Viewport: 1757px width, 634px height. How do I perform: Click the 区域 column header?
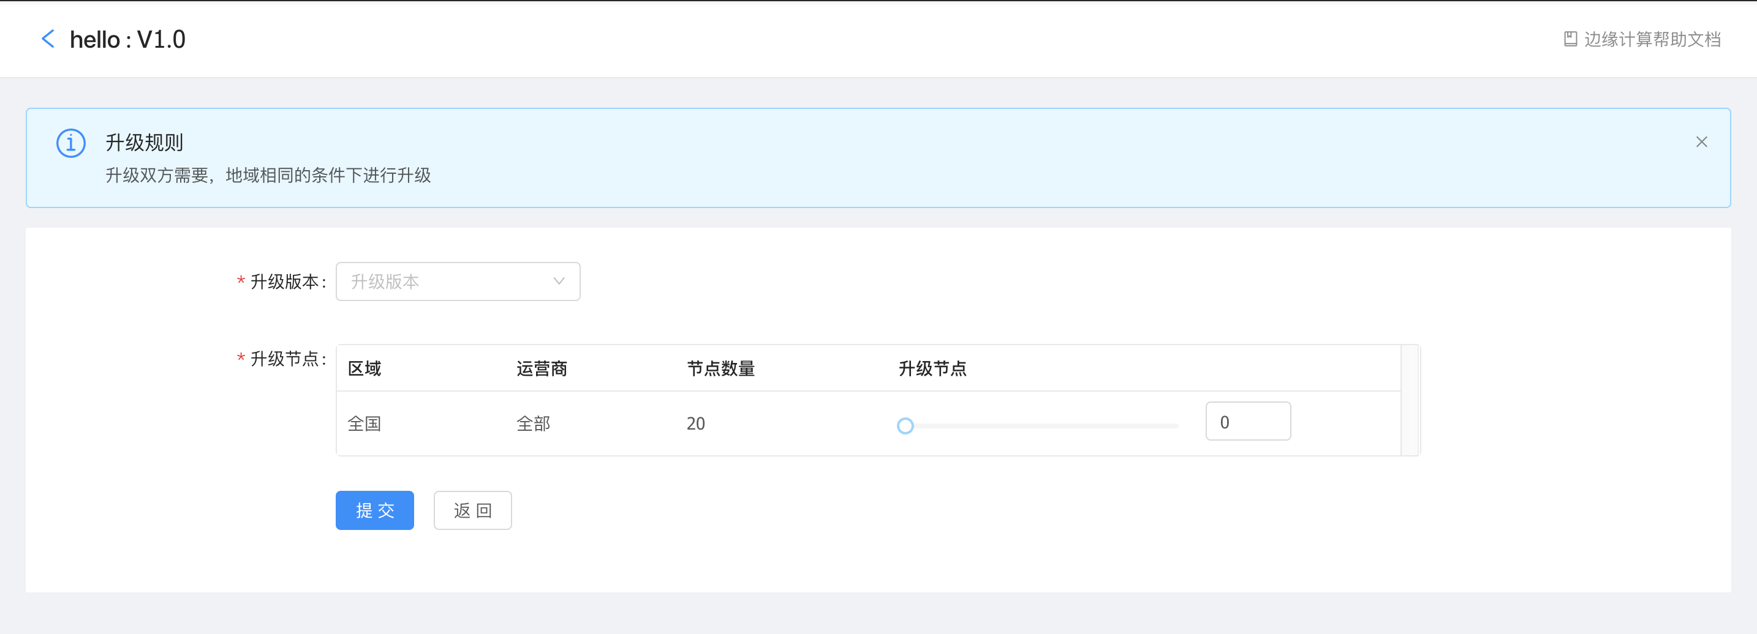[x=365, y=368]
